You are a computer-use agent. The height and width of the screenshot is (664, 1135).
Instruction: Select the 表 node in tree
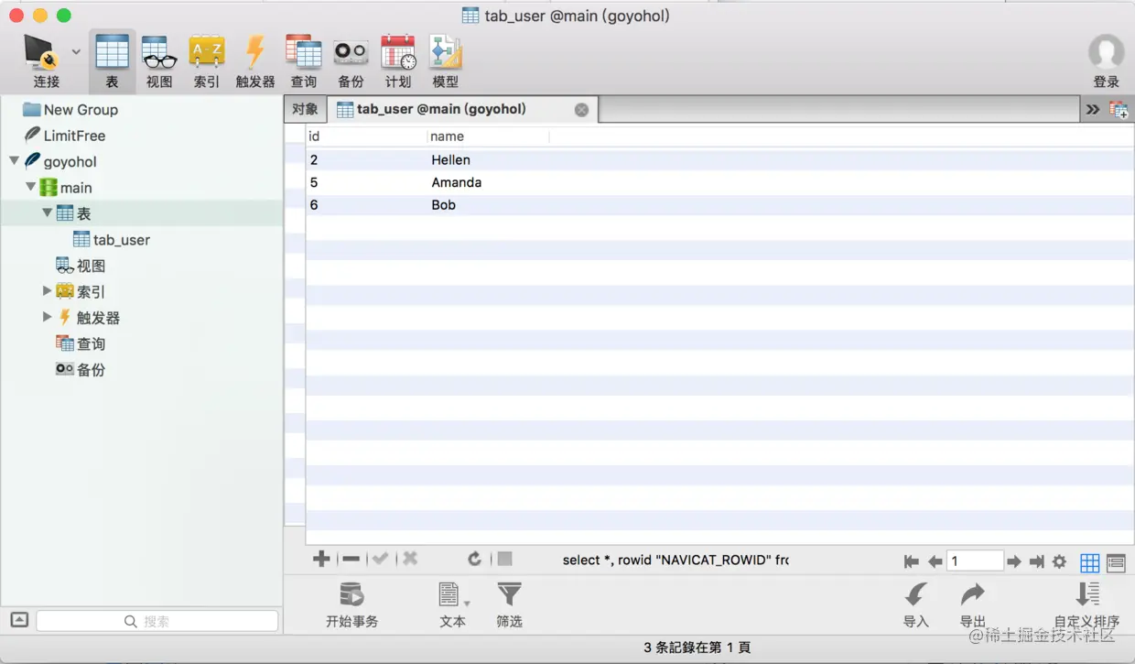point(83,213)
